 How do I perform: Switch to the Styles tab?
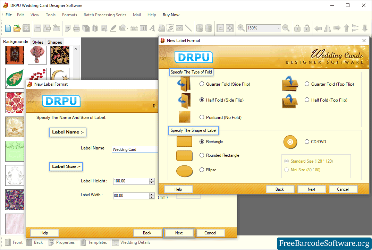(x=38, y=42)
